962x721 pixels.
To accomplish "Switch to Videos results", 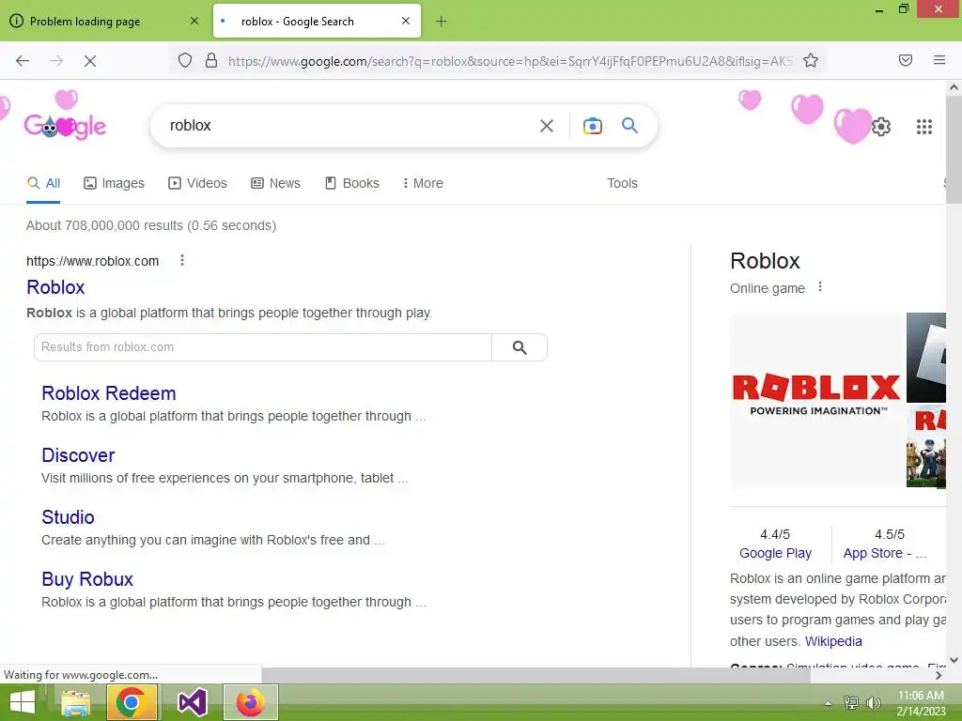I will (x=197, y=183).
